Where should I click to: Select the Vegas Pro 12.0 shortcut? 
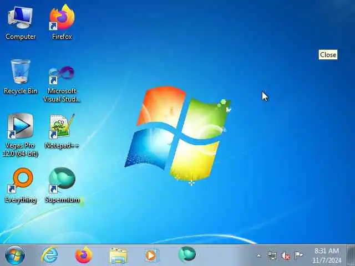[21, 135]
